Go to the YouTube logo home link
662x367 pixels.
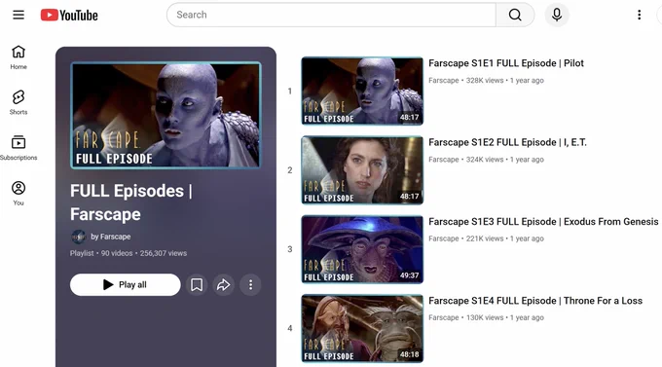[x=69, y=16]
